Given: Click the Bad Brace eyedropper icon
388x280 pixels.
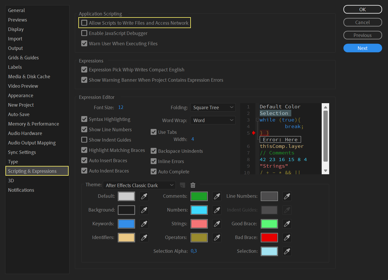Looking at the screenshot, I should [x=287, y=238].
